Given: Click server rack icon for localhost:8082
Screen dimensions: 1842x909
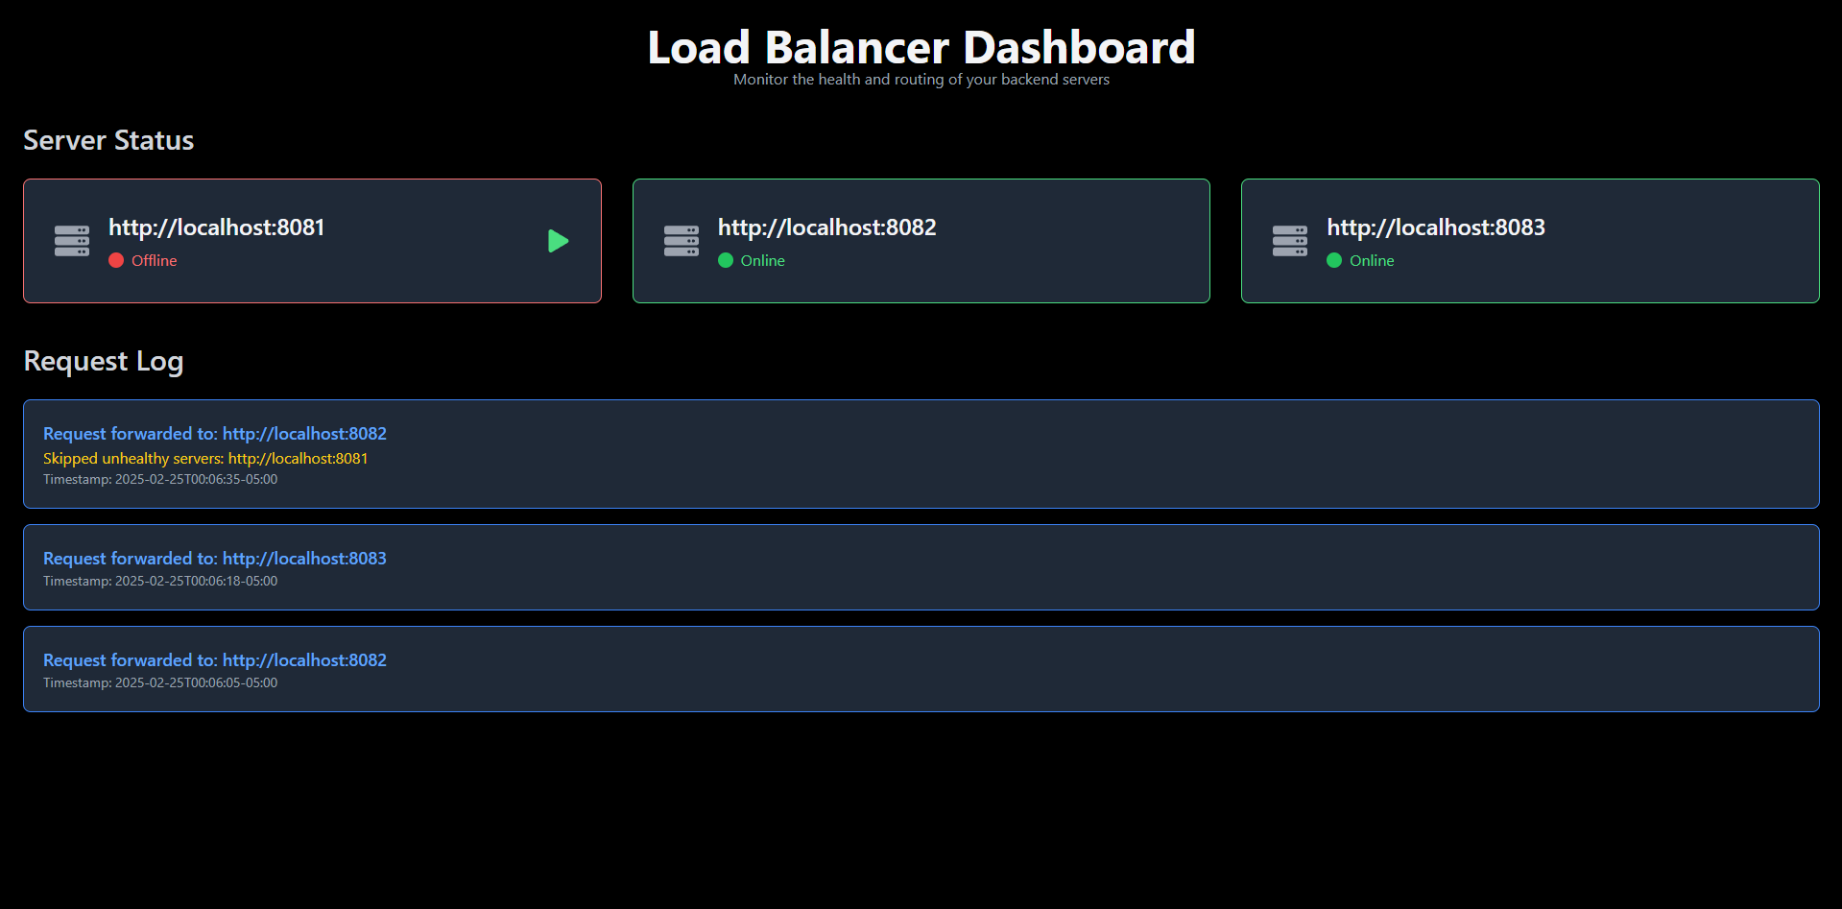Looking at the screenshot, I should pos(682,241).
